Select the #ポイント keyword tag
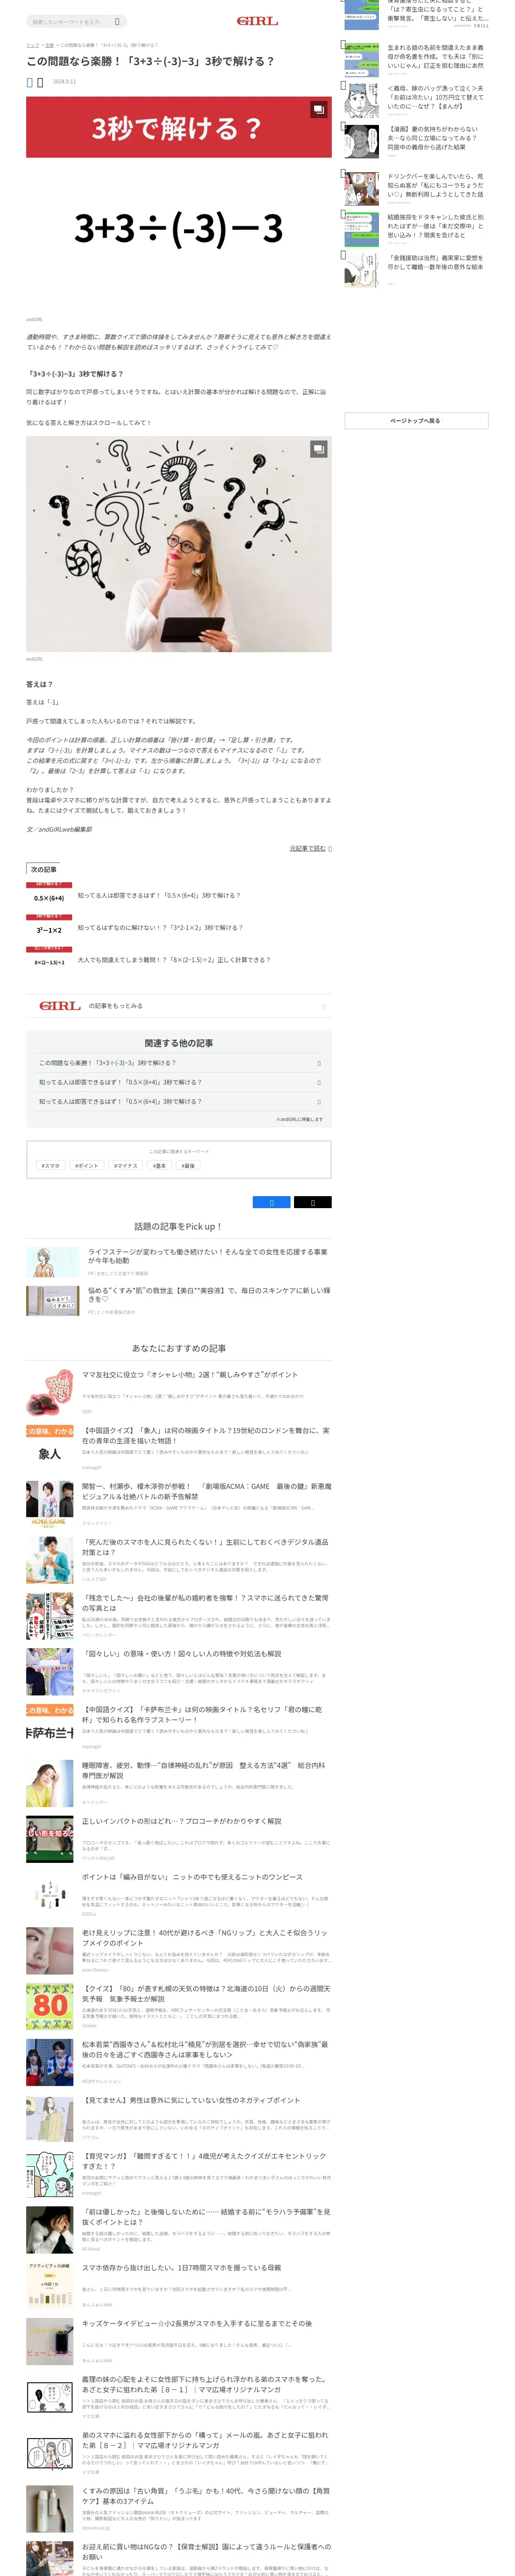Viewport: 515px width, 2576px height. (x=87, y=1166)
